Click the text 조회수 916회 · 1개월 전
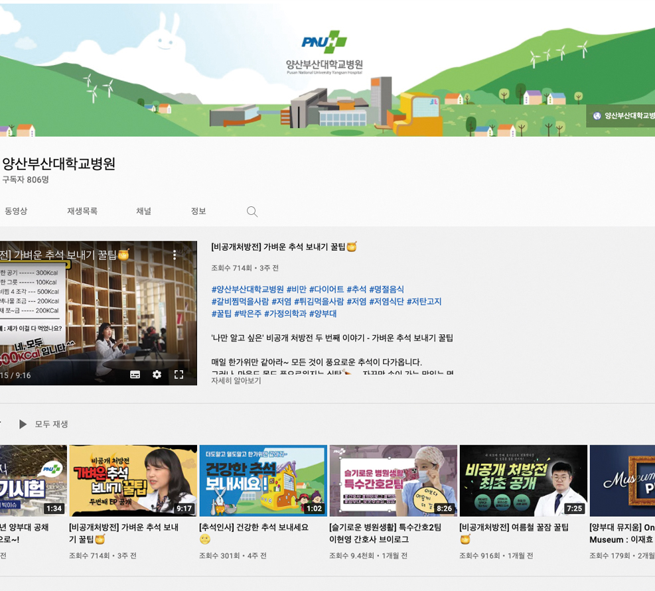The image size is (655, 591). pyautogui.click(x=496, y=555)
